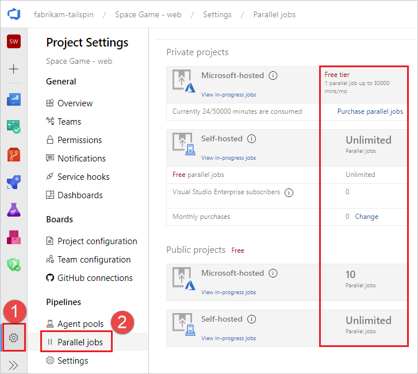This screenshot has height=374, width=418.
Task: Click Settings breadcrumb
Action: click(217, 15)
